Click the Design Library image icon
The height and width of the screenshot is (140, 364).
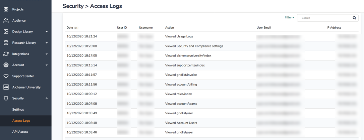[6, 31]
